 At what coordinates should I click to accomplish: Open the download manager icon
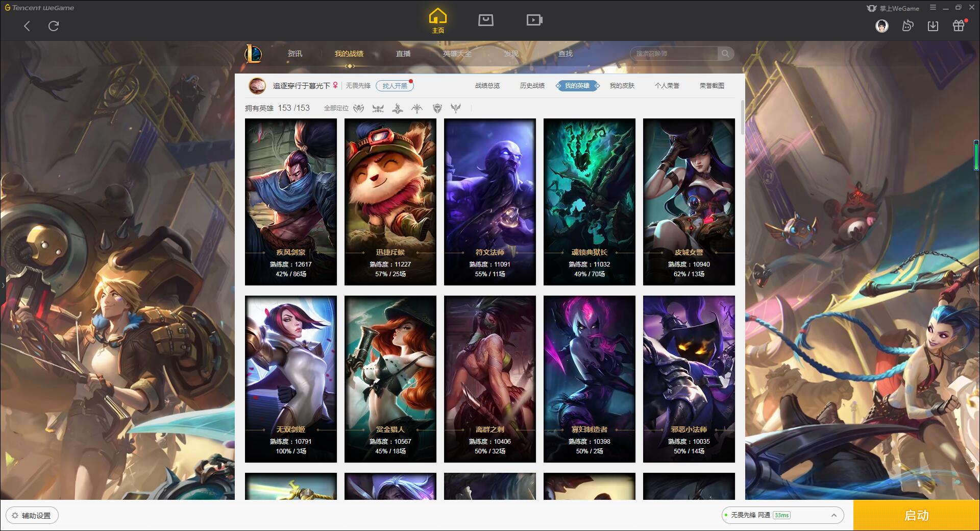coord(933,26)
